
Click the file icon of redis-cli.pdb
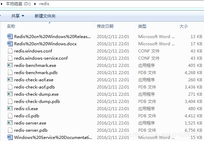point(10,116)
